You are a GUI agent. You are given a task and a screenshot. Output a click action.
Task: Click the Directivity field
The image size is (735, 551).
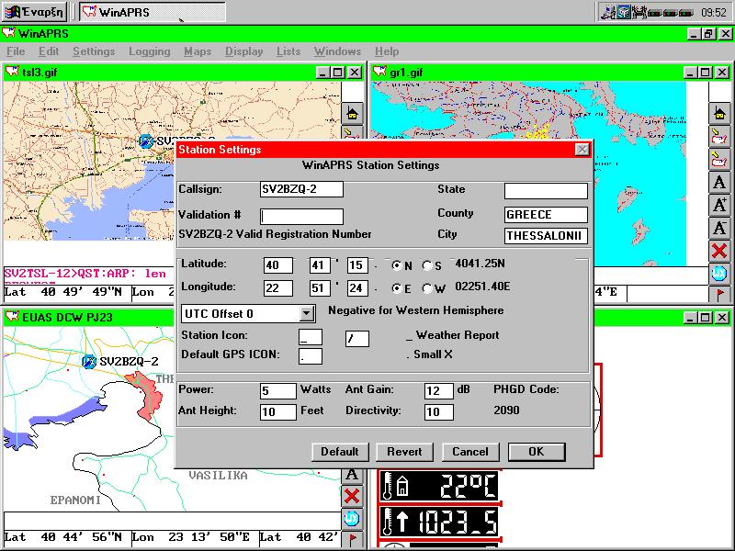[439, 411]
